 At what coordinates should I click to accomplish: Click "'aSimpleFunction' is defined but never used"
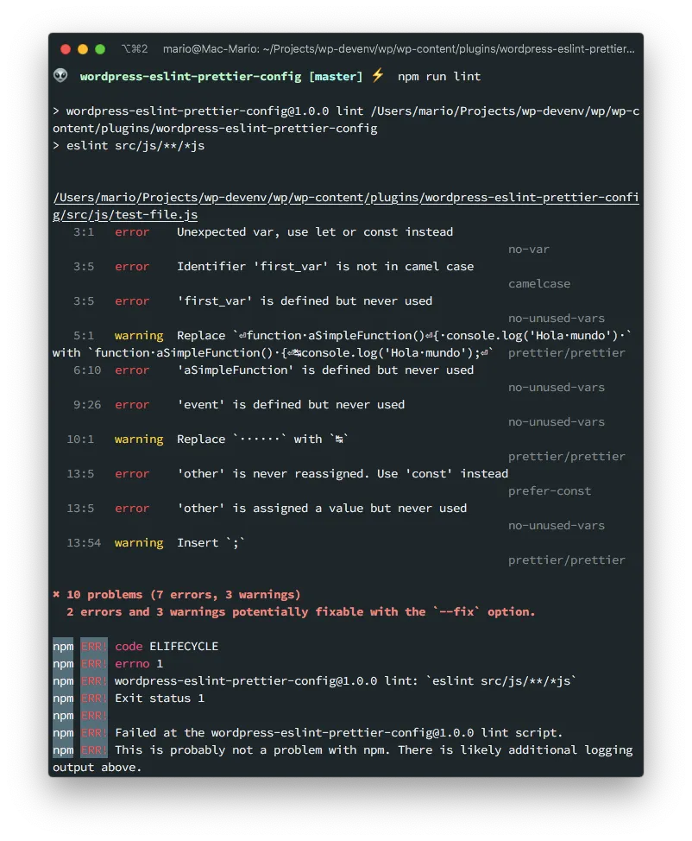click(x=325, y=370)
